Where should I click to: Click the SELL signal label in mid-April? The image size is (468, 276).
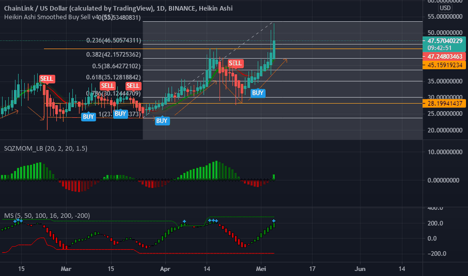235,63
